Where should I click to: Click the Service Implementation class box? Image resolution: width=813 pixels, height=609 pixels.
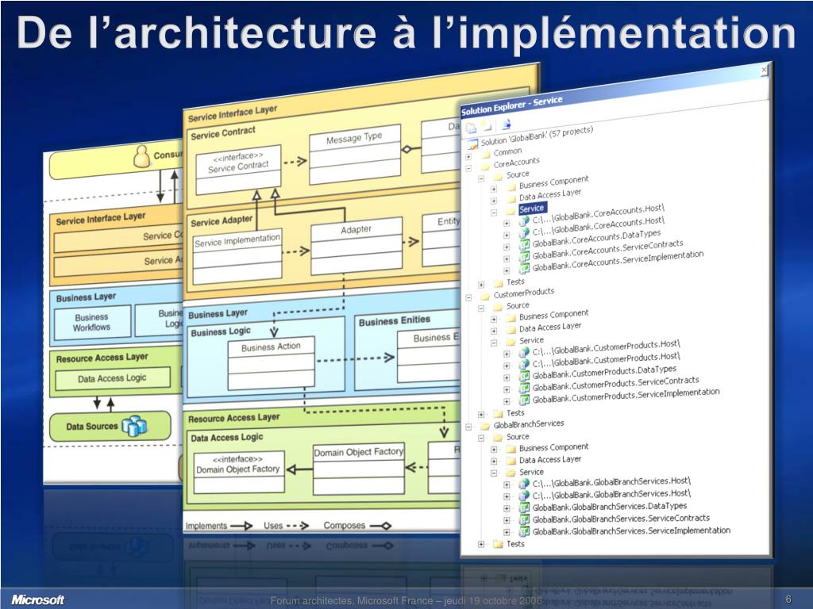[x=237, y=256]
